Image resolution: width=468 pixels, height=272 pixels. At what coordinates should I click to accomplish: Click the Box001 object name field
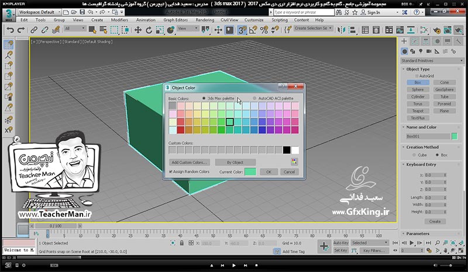pyautogui.click(x=428, y=137)
